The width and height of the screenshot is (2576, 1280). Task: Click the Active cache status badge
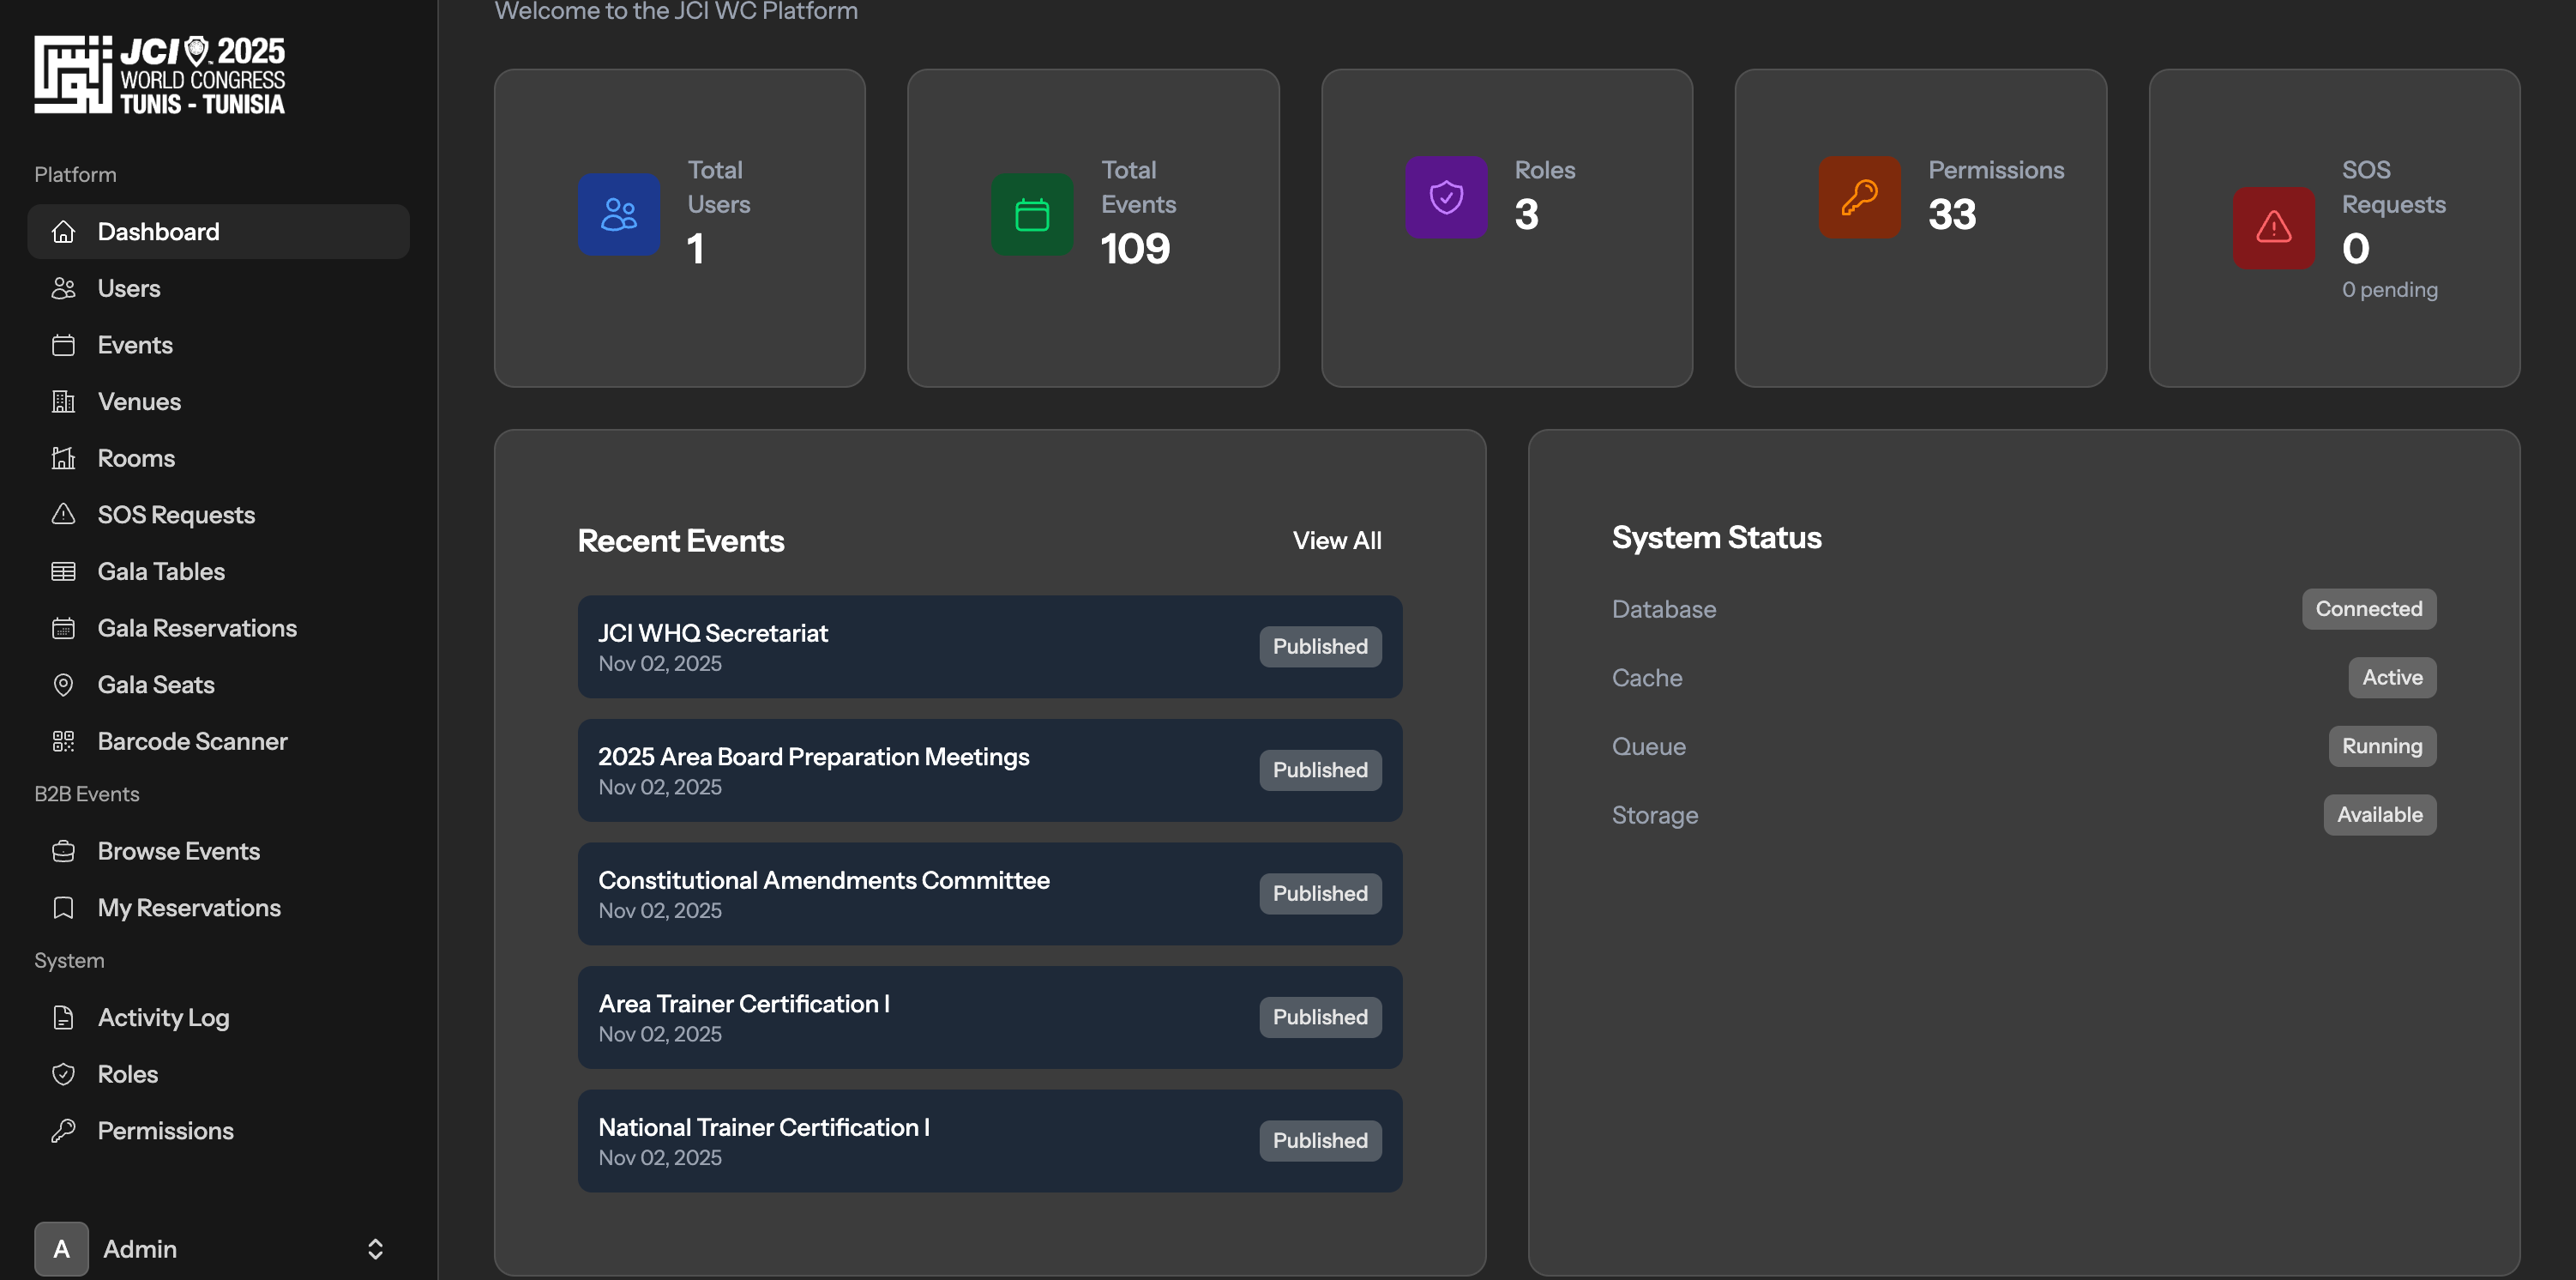(2392, 678)
